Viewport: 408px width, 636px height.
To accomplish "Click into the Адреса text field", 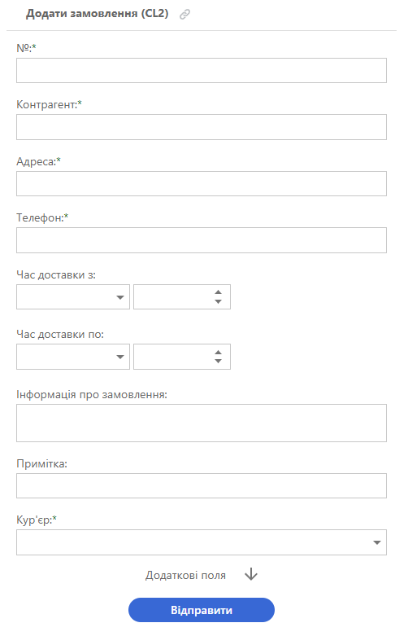I will tap(202, 184).
